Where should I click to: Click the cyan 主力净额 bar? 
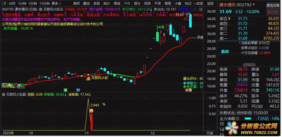point(248,119)
